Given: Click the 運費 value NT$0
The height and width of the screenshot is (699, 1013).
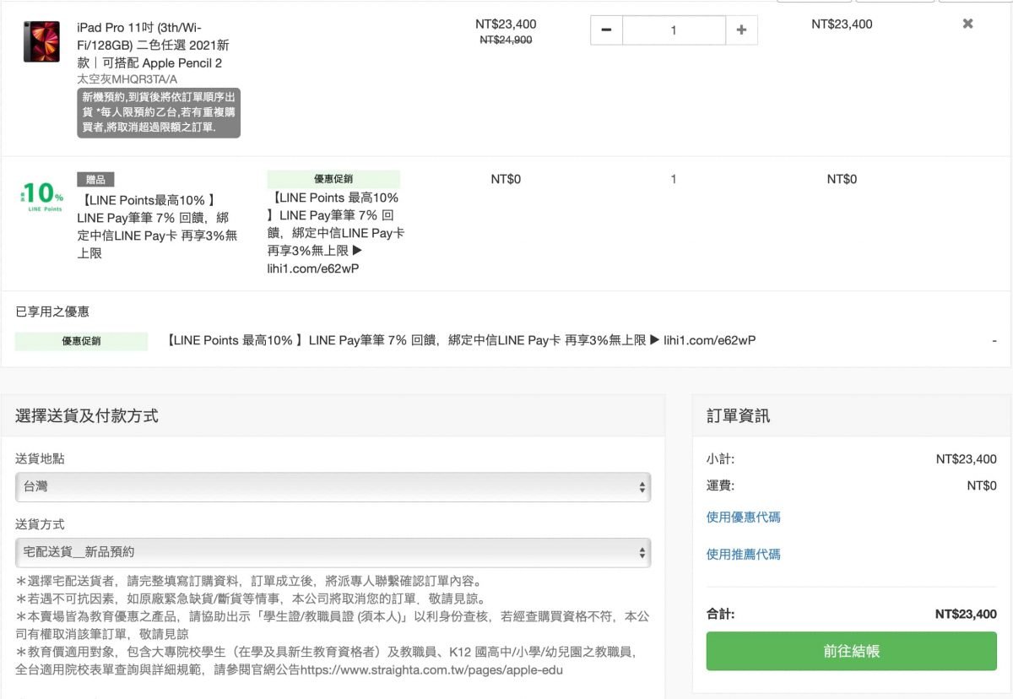Looking at the screenshot, I should [982, 485].
